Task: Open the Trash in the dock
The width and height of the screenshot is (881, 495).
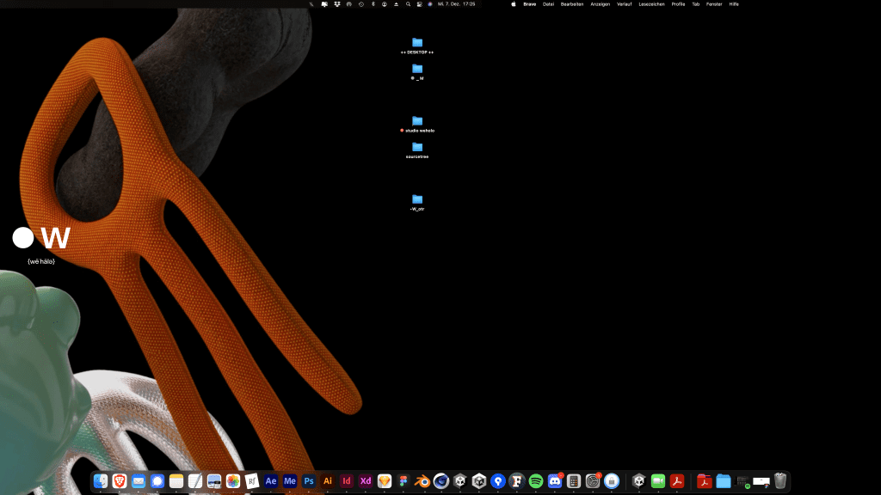Action: click(x=780, y=481)
